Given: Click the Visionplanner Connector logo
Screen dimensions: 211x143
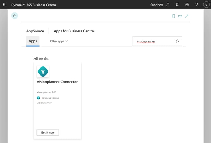Looking at the screenshot, I should 43,72.
